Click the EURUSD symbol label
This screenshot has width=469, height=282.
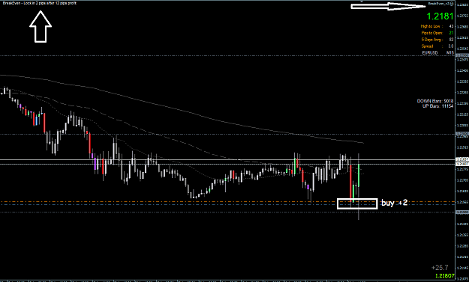430,53
